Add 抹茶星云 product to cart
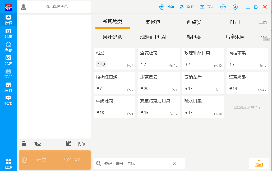The height and width of the screenshot is (171, 272). tap(159, 83)
